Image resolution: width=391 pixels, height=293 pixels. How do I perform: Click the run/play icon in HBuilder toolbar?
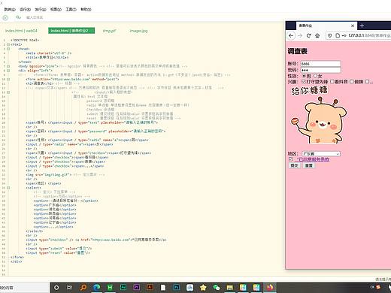coord(5,18)
